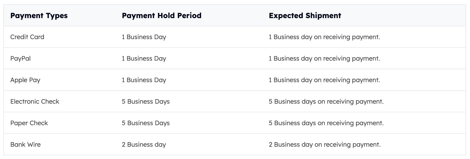The width and height of the screenshot is (470, 159).
Task: Click Paper Check's expected shipment text
Action: pos(326,123)
